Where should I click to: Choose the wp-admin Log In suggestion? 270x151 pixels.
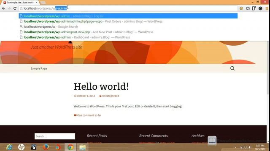[x=128, y=16]
